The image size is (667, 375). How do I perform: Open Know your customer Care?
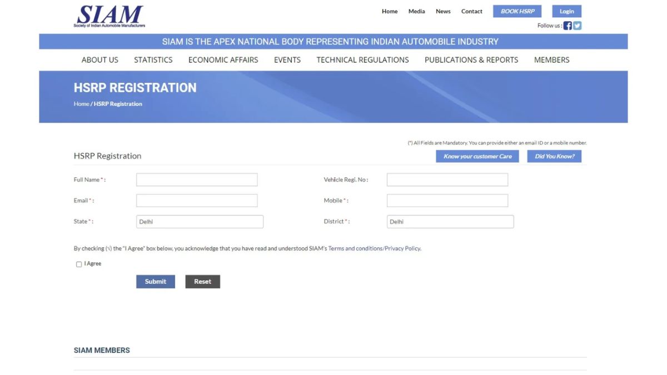pos(477,156)
